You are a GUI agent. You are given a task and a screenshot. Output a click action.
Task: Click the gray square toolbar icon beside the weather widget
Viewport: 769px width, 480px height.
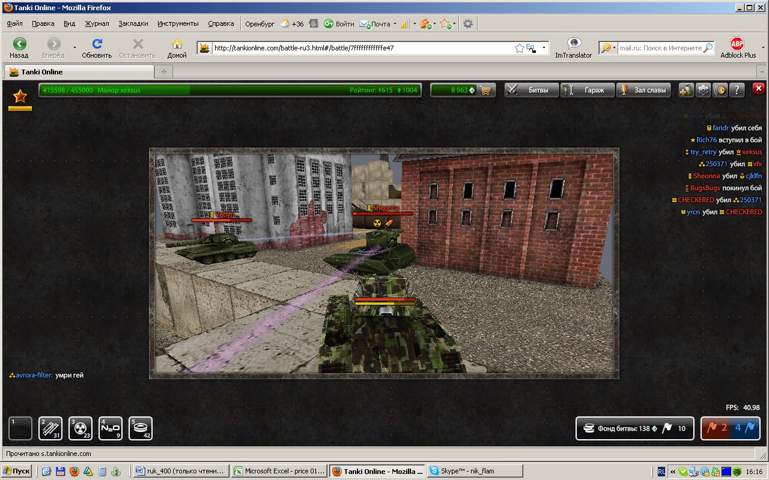coord(314,24)
